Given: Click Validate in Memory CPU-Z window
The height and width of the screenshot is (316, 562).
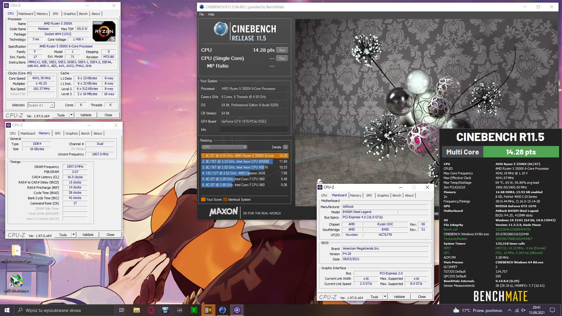Looking at the screenshot, I should (x=88, y=235).
